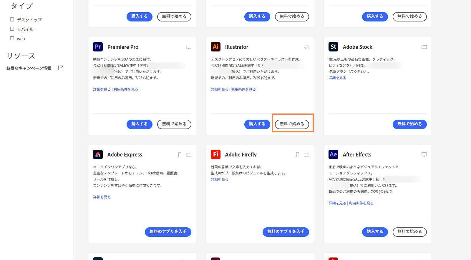Click 購入する on the After Effects card
This screenshot has height=260, width=471.
(x=375, y=232)
